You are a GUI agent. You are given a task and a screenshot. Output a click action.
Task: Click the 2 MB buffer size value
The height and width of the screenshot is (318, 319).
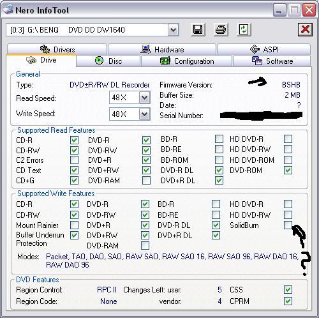292,95
